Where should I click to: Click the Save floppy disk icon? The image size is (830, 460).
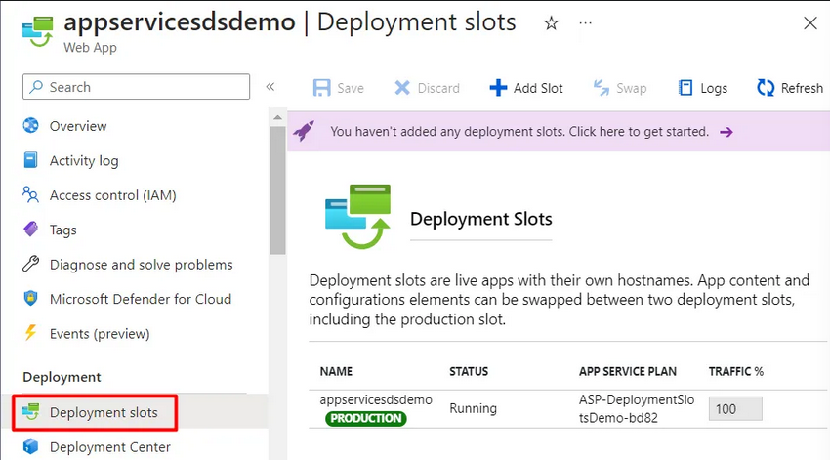[321, 88]
